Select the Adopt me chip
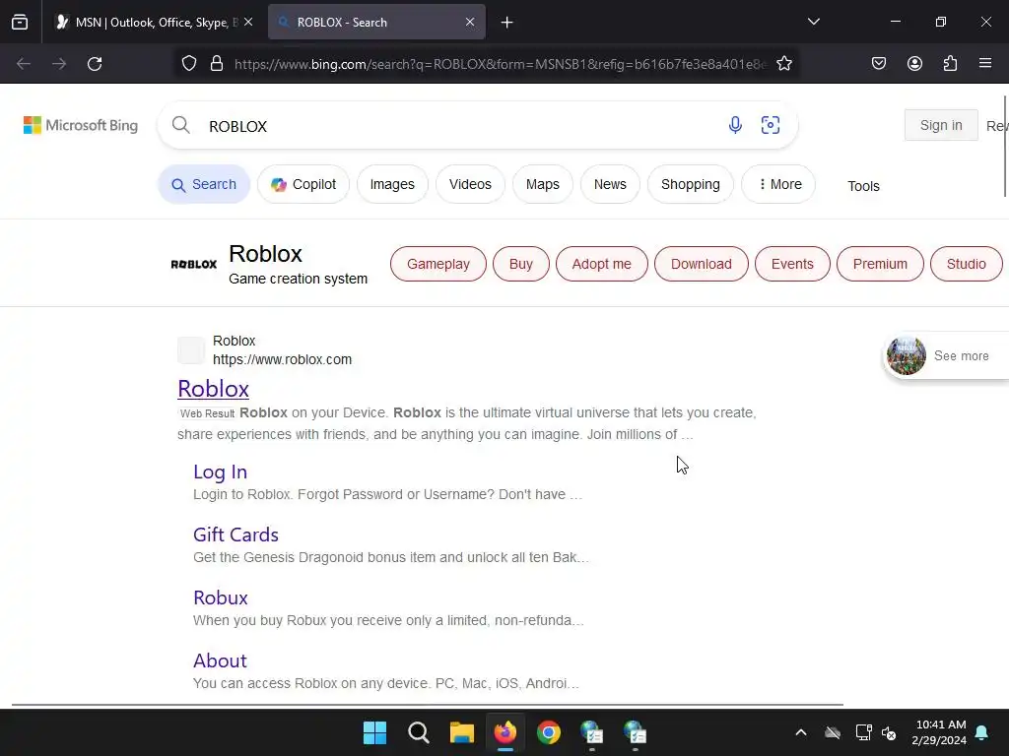The image size is (1009, 756). 602,264
